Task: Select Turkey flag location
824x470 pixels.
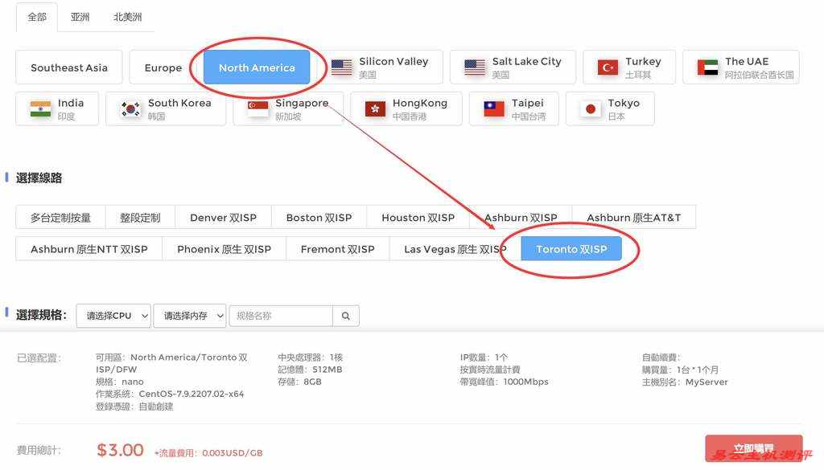Action: coord(629,67)
